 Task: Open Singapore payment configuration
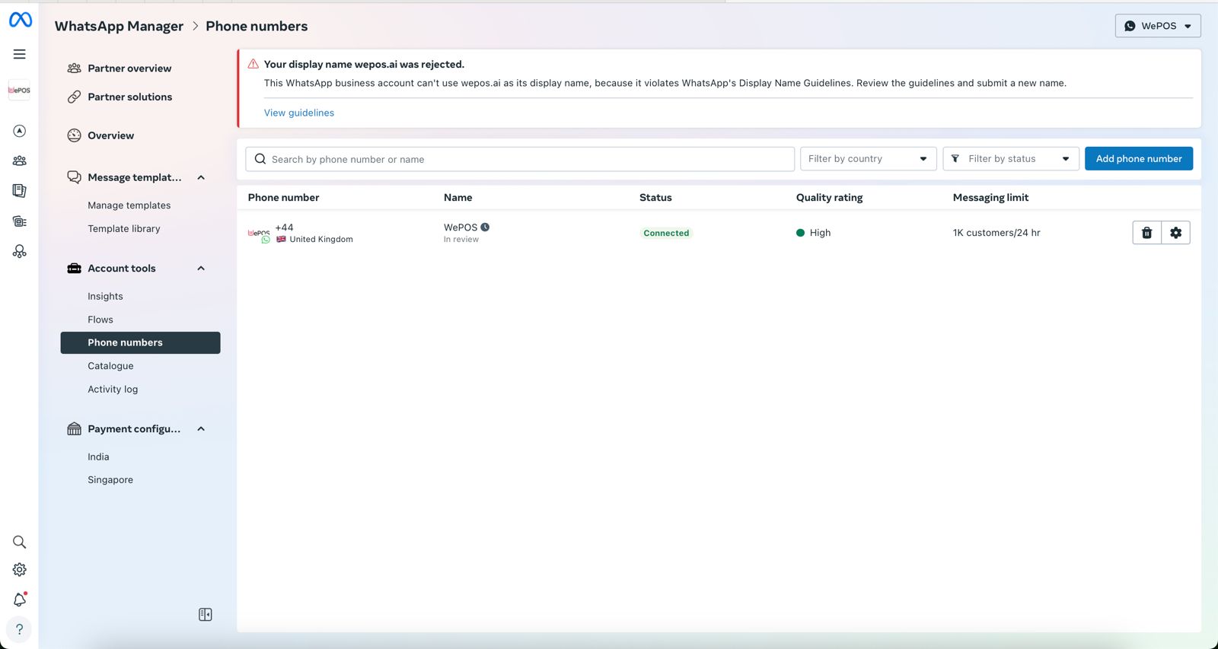pos(110,479)
